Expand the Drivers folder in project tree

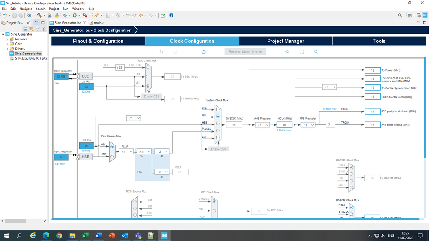click(x=7, y=48)
